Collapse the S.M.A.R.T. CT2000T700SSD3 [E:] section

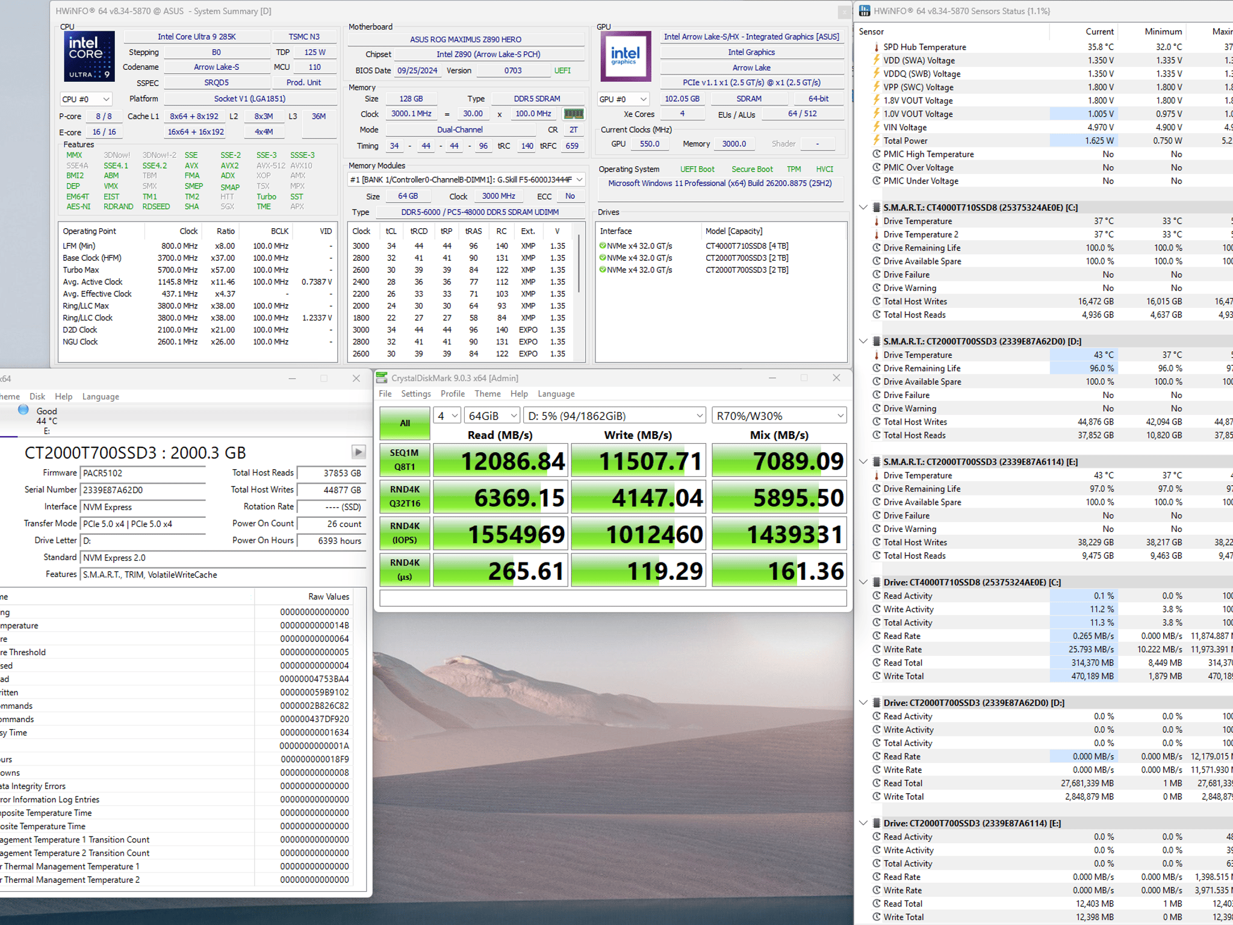(x=863, y=461)
